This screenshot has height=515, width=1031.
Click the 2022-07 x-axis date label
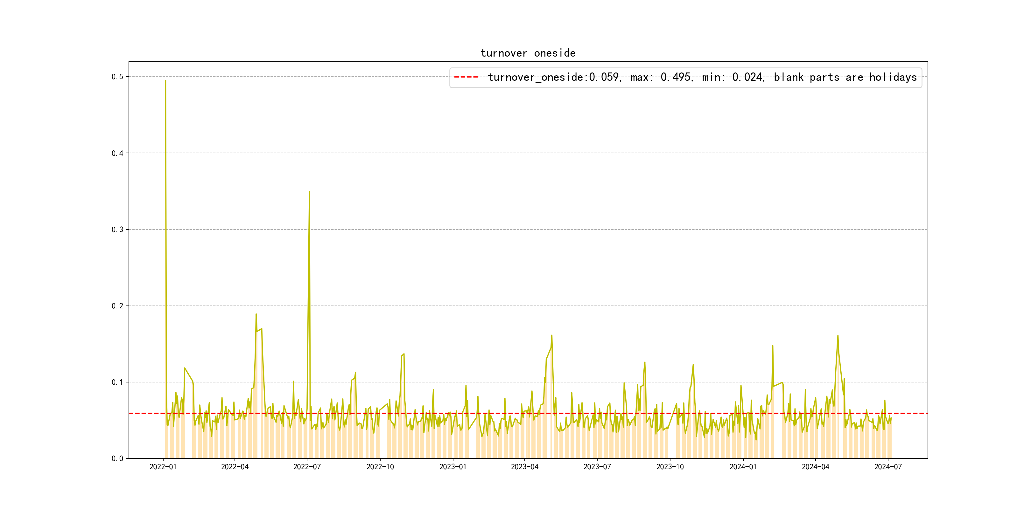[x=307, y=467]
